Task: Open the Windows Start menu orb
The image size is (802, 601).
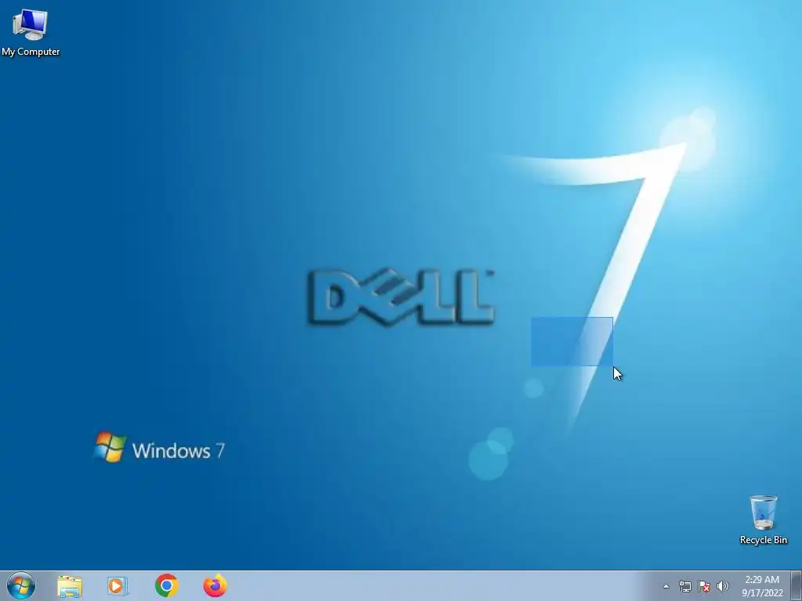Action: [x=21, y=585]
